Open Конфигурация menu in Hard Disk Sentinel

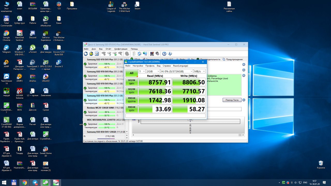point(121,49)
